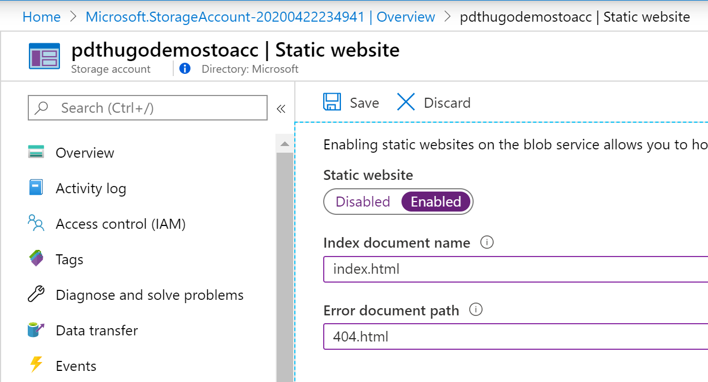The image size is (708, 382).
Task: Click the Overview sidebar icon
Action: (36, 152)
